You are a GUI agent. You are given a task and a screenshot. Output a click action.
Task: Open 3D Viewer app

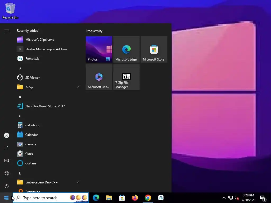tap(48, 77)
